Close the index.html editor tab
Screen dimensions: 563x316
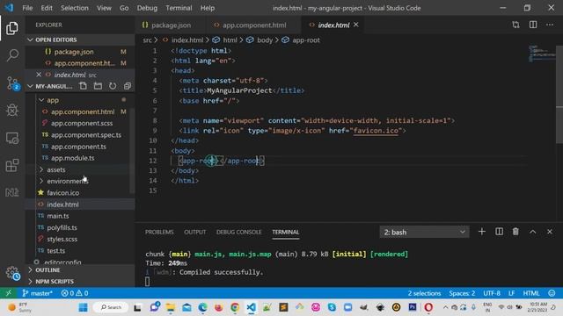tap(355, 25)
